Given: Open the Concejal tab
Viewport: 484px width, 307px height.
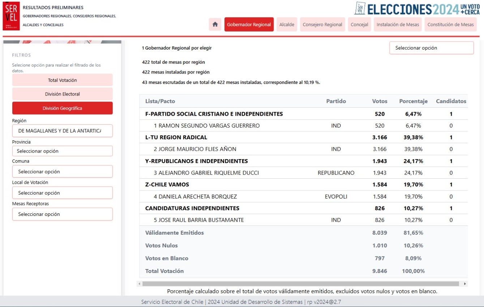Looking at the screenshot, I should (359, 25).
